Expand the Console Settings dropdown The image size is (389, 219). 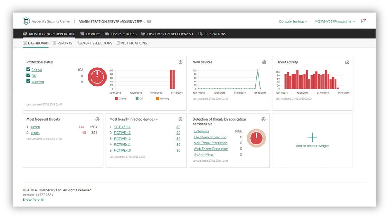(293, 21)
